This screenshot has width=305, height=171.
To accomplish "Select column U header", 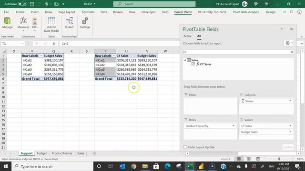I will [126, 51].
